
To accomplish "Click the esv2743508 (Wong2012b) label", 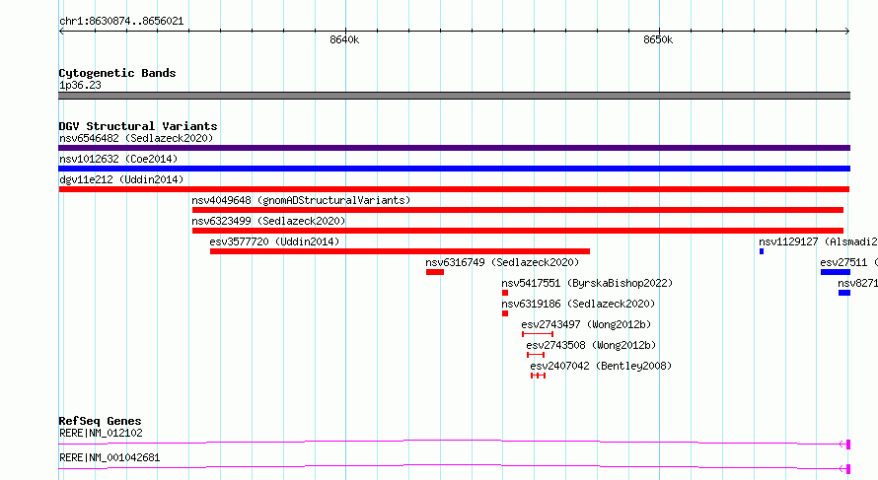I will 591,345.
